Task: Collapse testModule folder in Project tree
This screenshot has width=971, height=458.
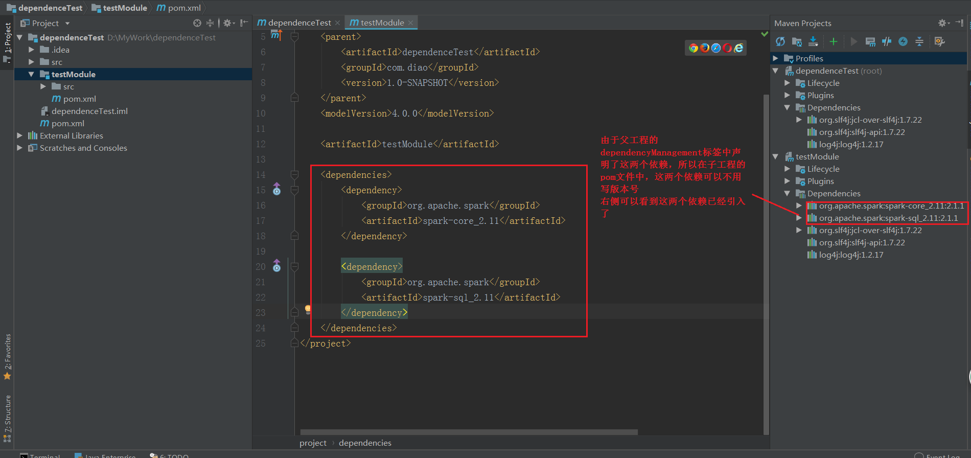Action: pos(31,74)
